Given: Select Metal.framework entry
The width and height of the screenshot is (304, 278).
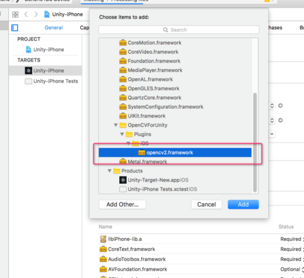Looking at the screenshot, I should tap(147, 162).
